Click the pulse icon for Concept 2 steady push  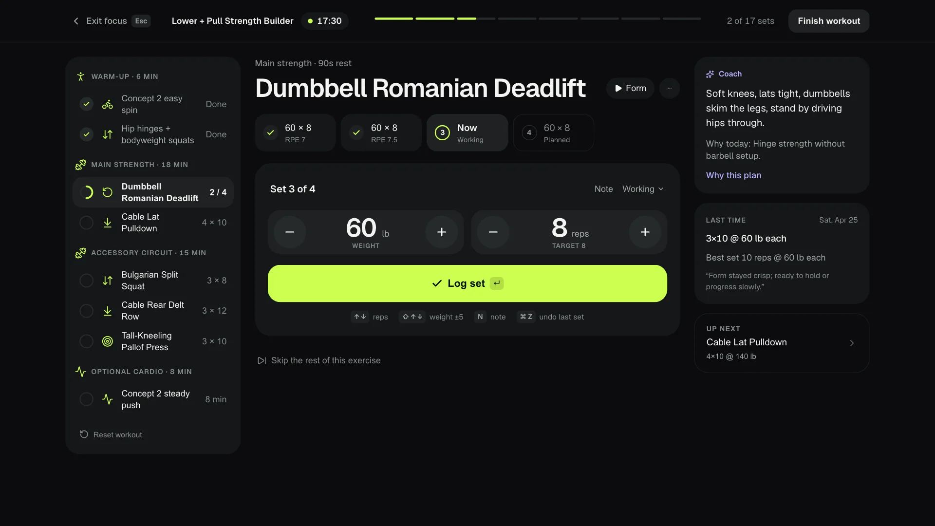point(108,399)
